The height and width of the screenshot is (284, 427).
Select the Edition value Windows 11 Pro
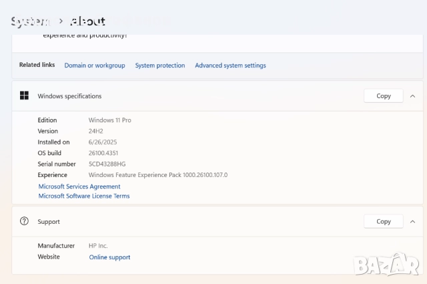[109, 120]
